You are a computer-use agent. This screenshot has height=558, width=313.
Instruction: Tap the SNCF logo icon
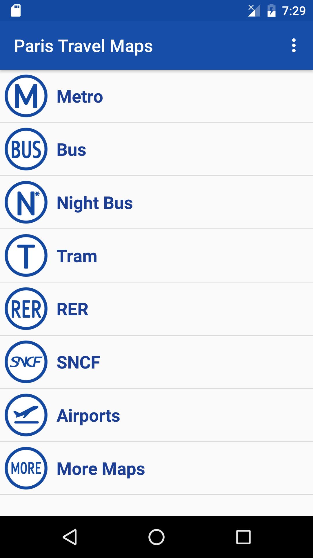coord(26,362)
